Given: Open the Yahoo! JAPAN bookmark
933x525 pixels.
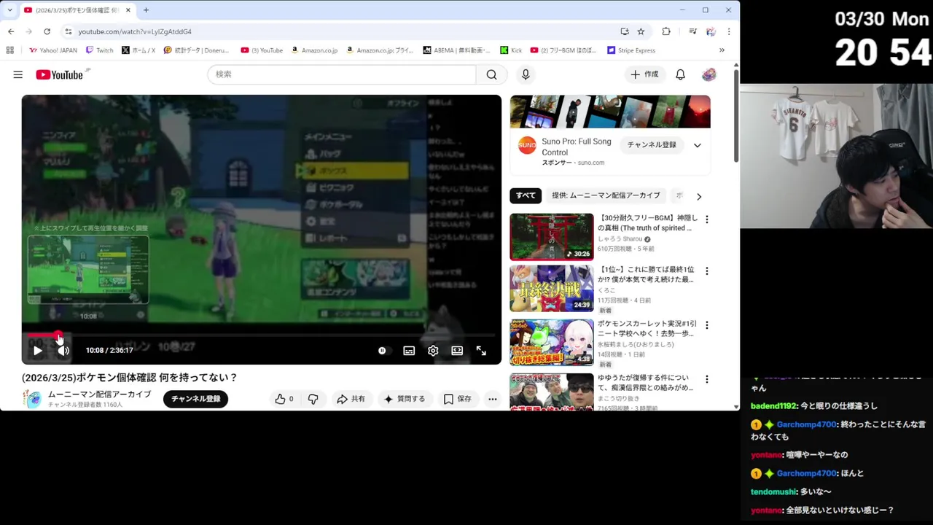Looking at the screenshot, I should (53, 50).
